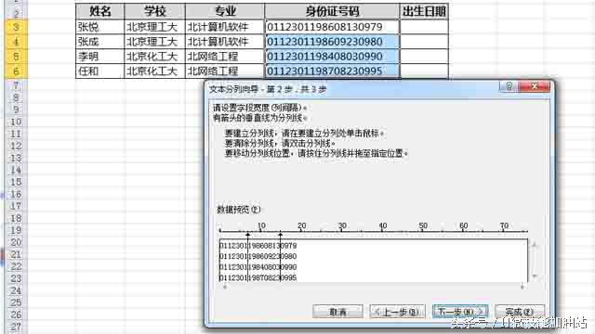
Task: Select ID cell 011230119860813​0979
Action: (332, 27)
